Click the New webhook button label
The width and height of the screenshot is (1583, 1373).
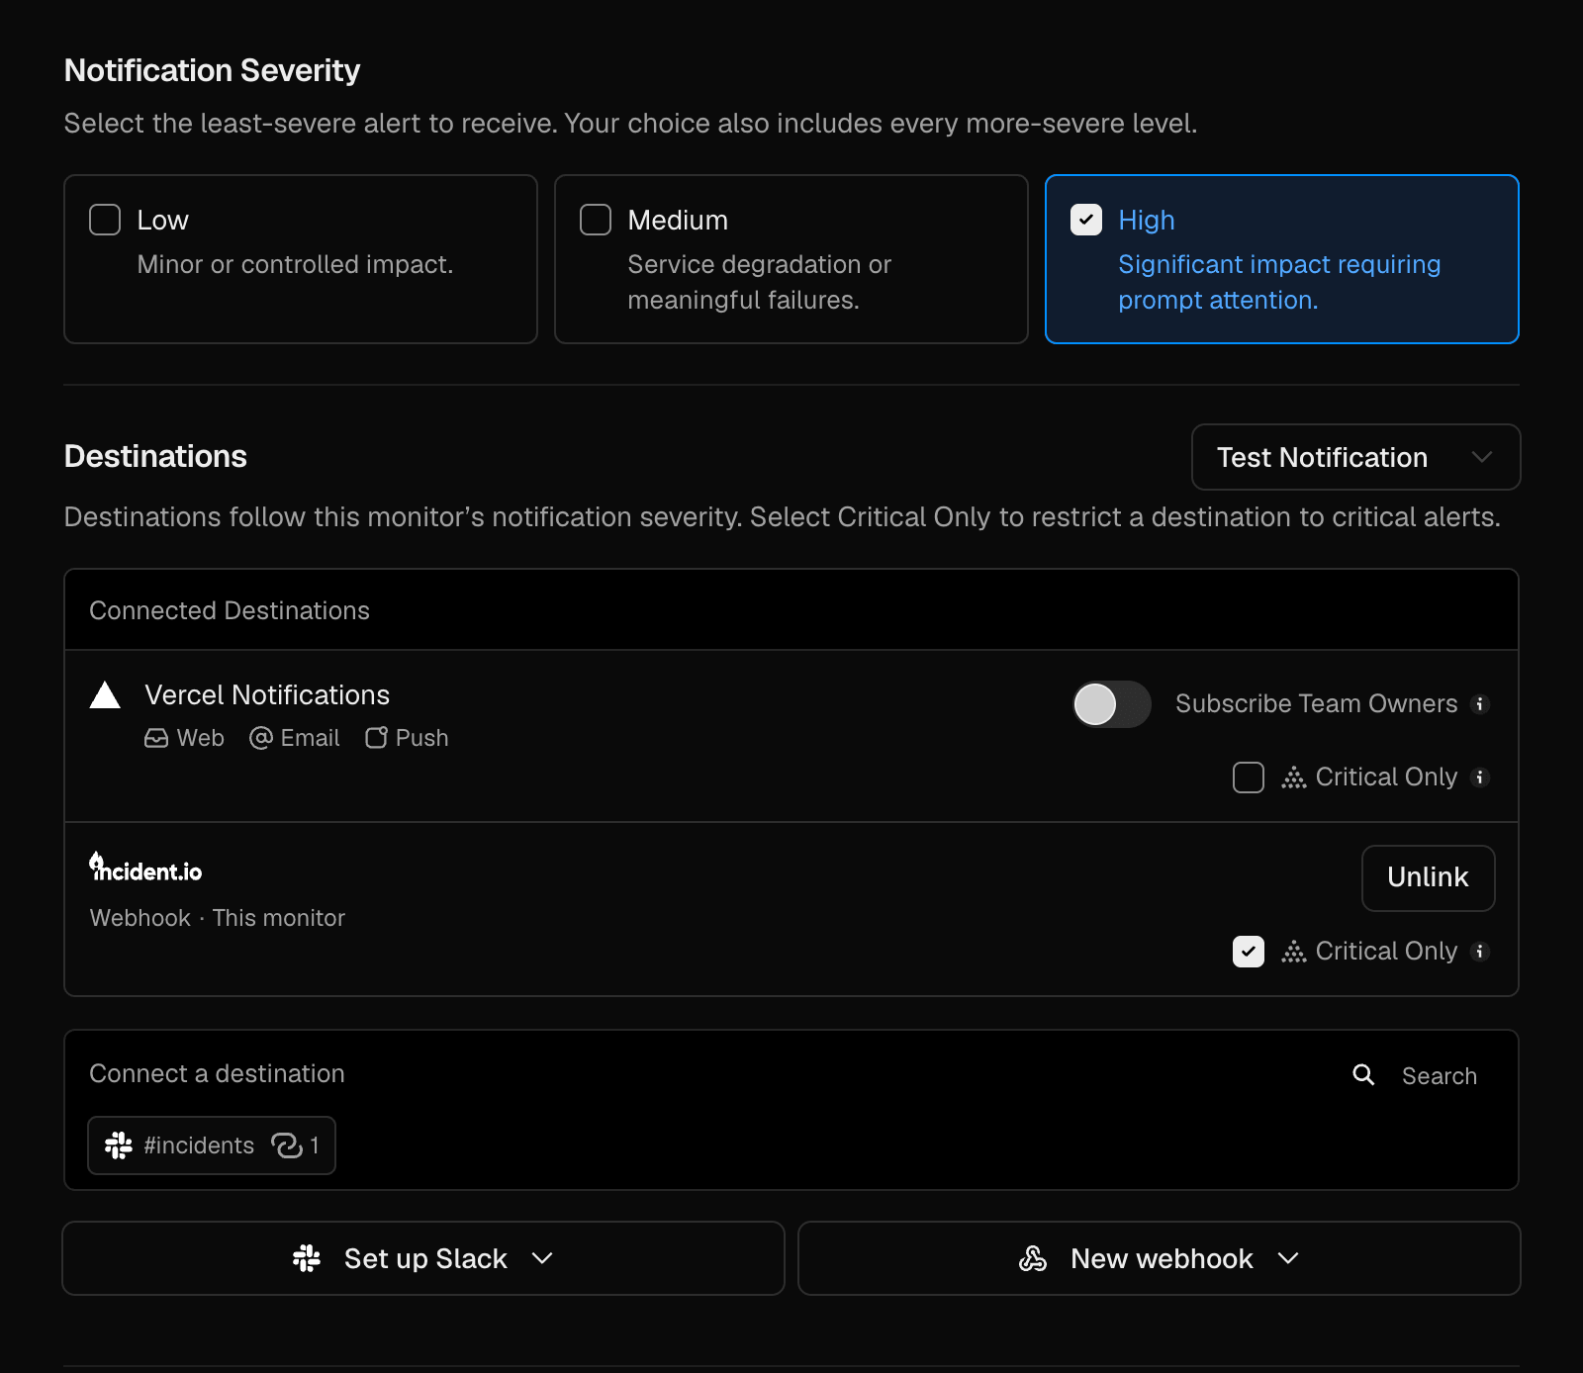point(1162,1258)
